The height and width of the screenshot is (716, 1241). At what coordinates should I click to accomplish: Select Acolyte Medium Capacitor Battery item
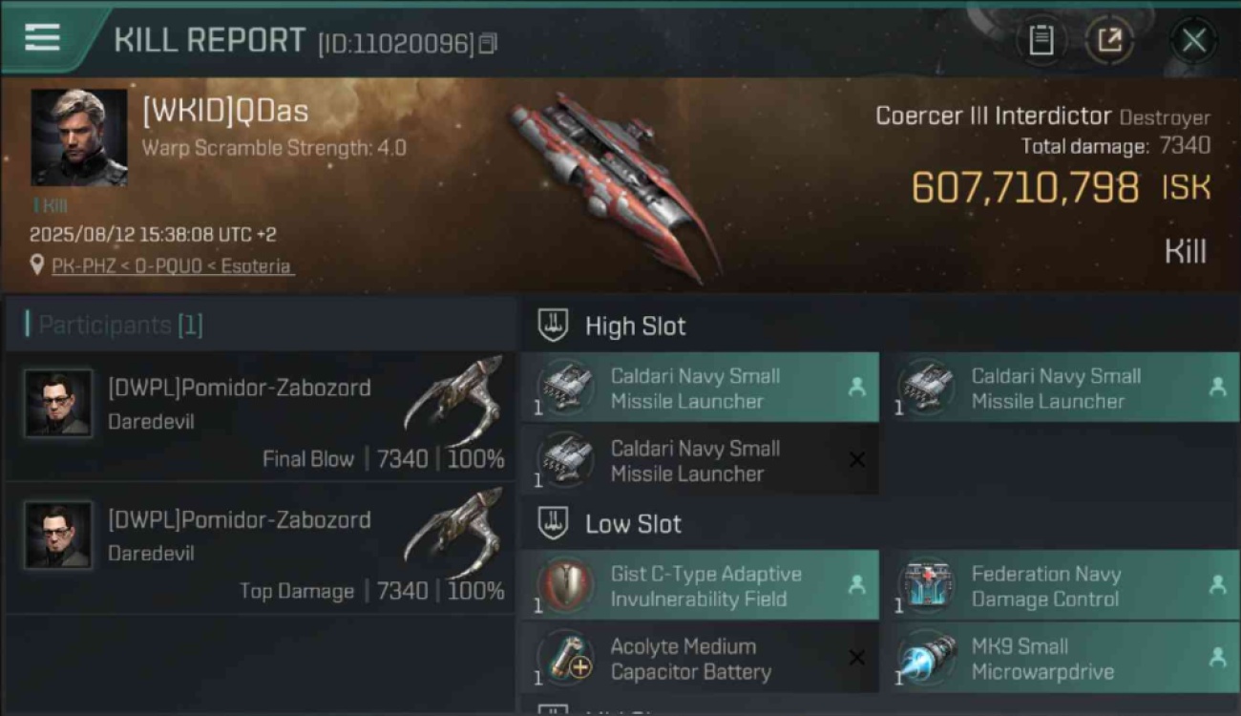700,658
